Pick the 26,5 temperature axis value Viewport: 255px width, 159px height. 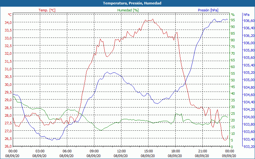pos(8,139)
